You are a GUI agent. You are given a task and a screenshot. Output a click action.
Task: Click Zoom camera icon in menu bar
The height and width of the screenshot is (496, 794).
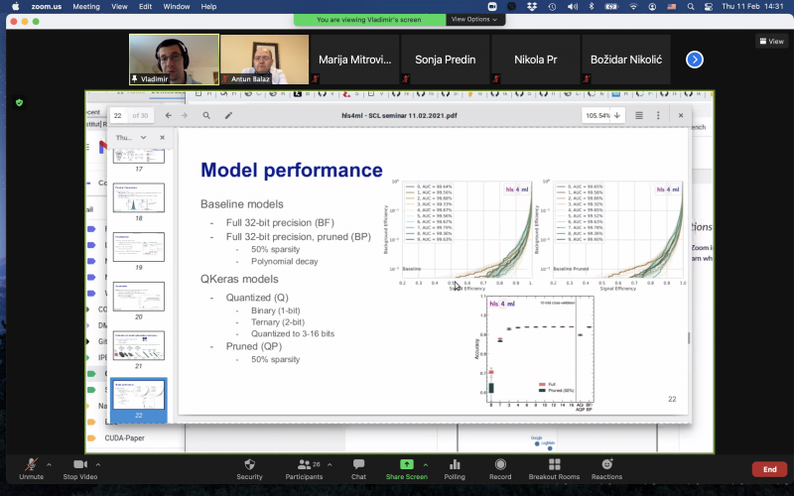click(492, 7)
